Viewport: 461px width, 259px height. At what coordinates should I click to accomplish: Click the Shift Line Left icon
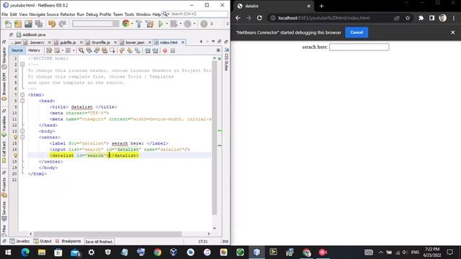(148, 50)
